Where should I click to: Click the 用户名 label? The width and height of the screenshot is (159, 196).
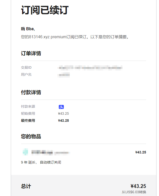click(x=26, y=75)
